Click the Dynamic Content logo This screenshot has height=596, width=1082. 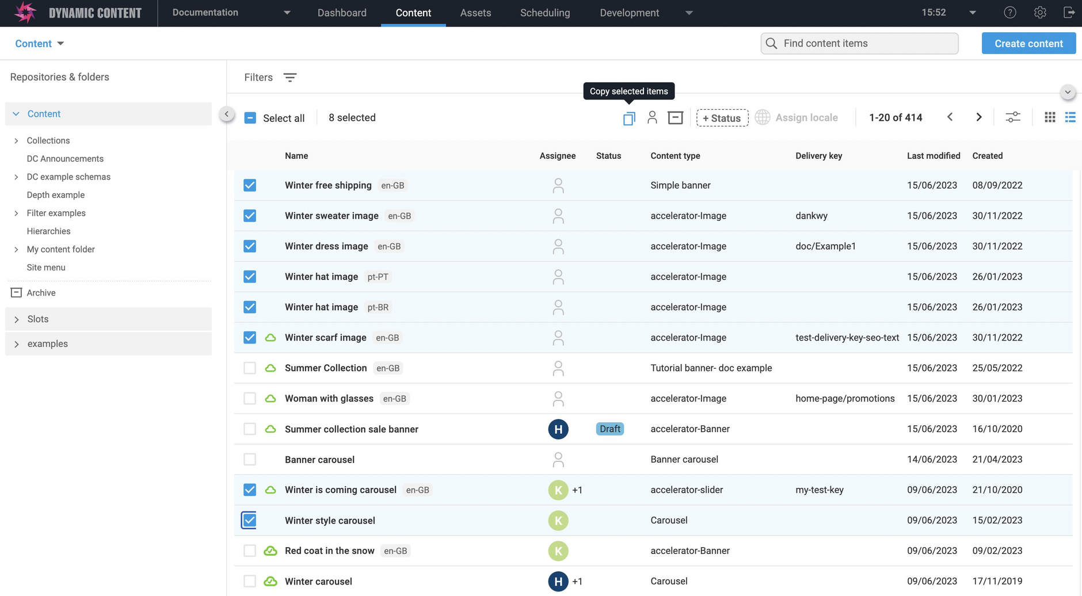click(x=78, y=13)
